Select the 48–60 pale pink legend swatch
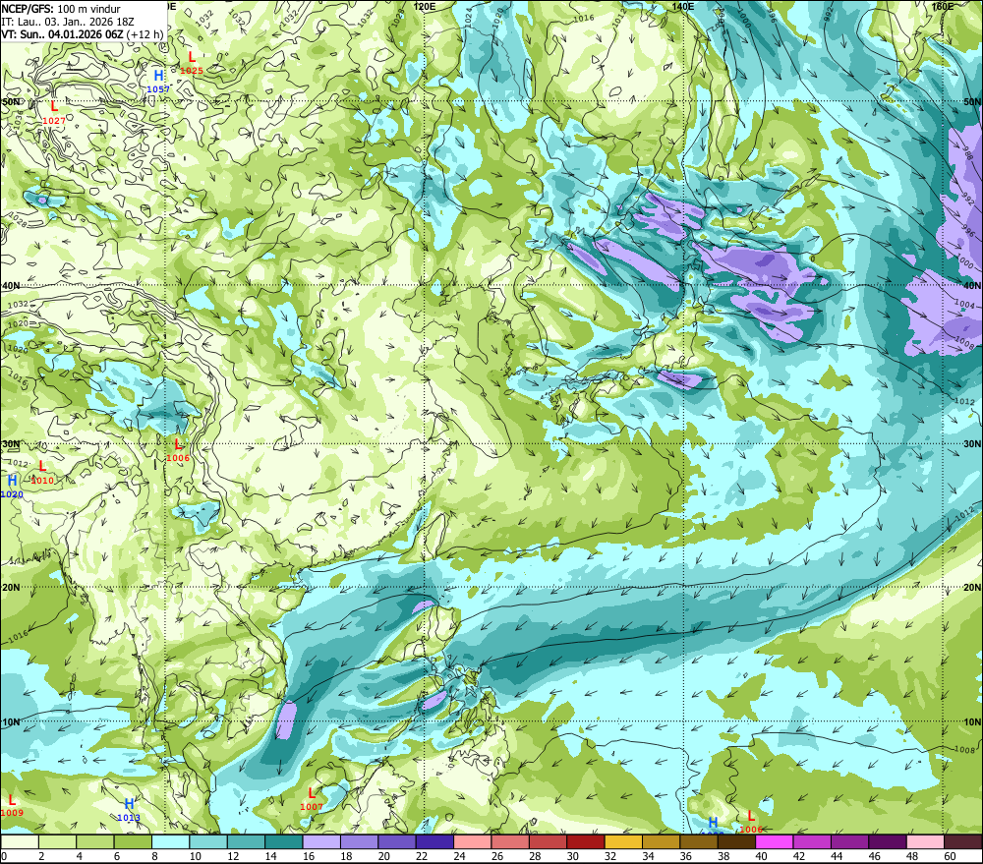983x864 pixels. point(925,841)
